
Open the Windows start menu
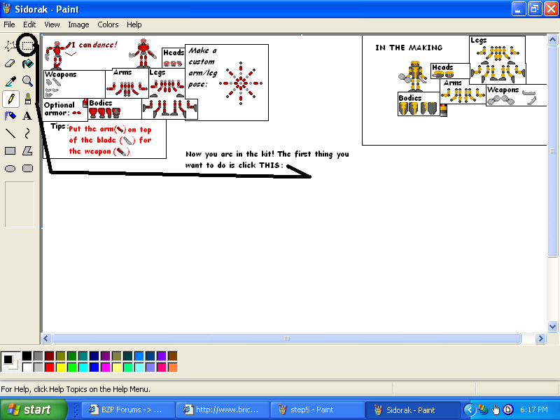click(x=34, y=409)
